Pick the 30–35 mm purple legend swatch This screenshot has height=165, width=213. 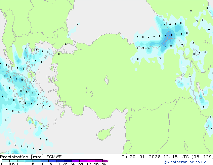click(x=76, y=161)
